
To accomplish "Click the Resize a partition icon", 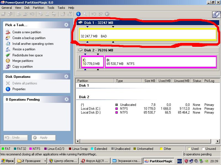I will point(8,50).
